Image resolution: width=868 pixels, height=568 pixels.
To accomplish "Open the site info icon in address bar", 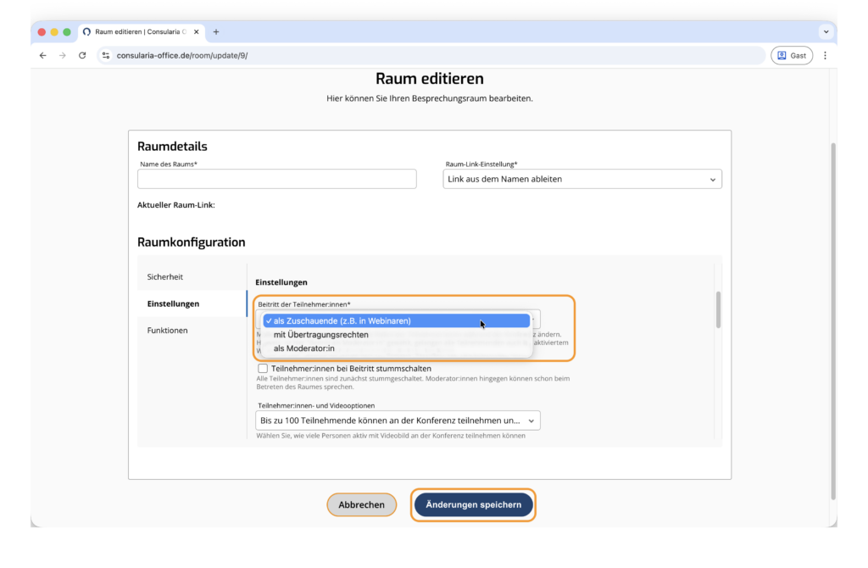I will click(106, 55).
